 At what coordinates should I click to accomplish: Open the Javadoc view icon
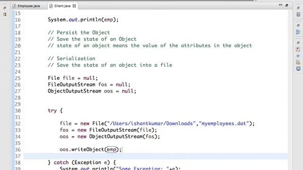298,56
